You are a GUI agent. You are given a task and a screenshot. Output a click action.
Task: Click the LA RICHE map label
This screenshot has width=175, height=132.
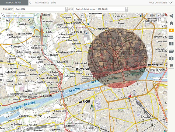(x=85, y=102)
